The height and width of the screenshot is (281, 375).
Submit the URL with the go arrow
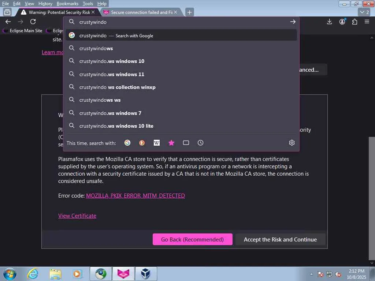[293, 22]
